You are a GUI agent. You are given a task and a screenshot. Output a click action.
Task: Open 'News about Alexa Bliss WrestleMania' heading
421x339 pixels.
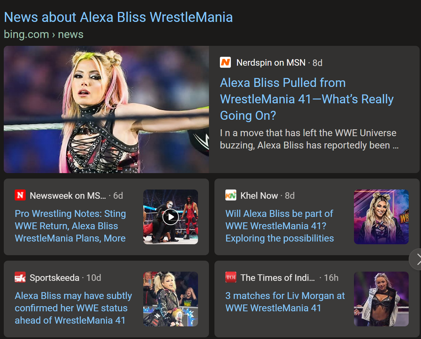[x=118, y=17]
